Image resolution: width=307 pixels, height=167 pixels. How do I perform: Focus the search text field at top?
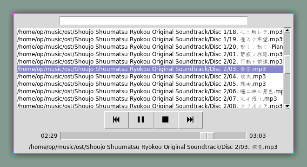click(153, 21)
